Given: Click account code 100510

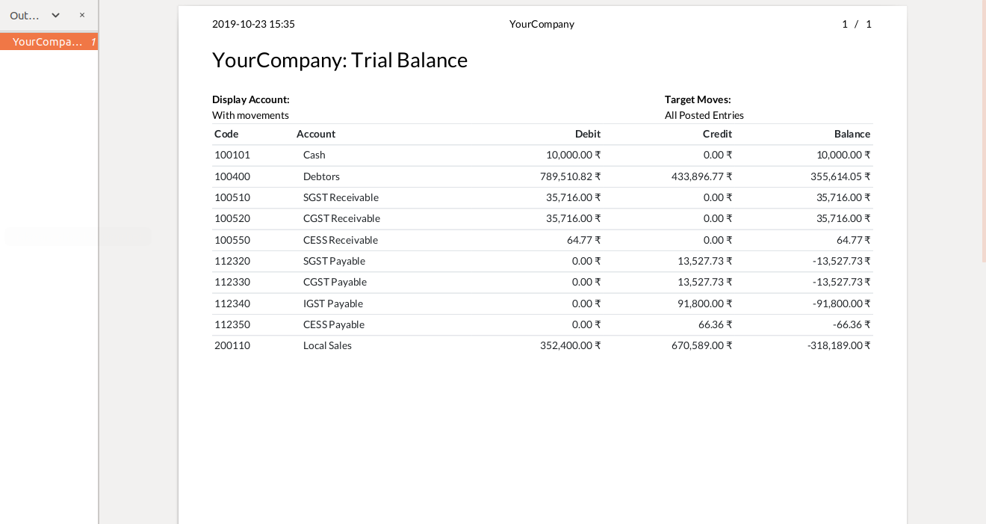Looking at the screenshot, I should tap(232, 198).
